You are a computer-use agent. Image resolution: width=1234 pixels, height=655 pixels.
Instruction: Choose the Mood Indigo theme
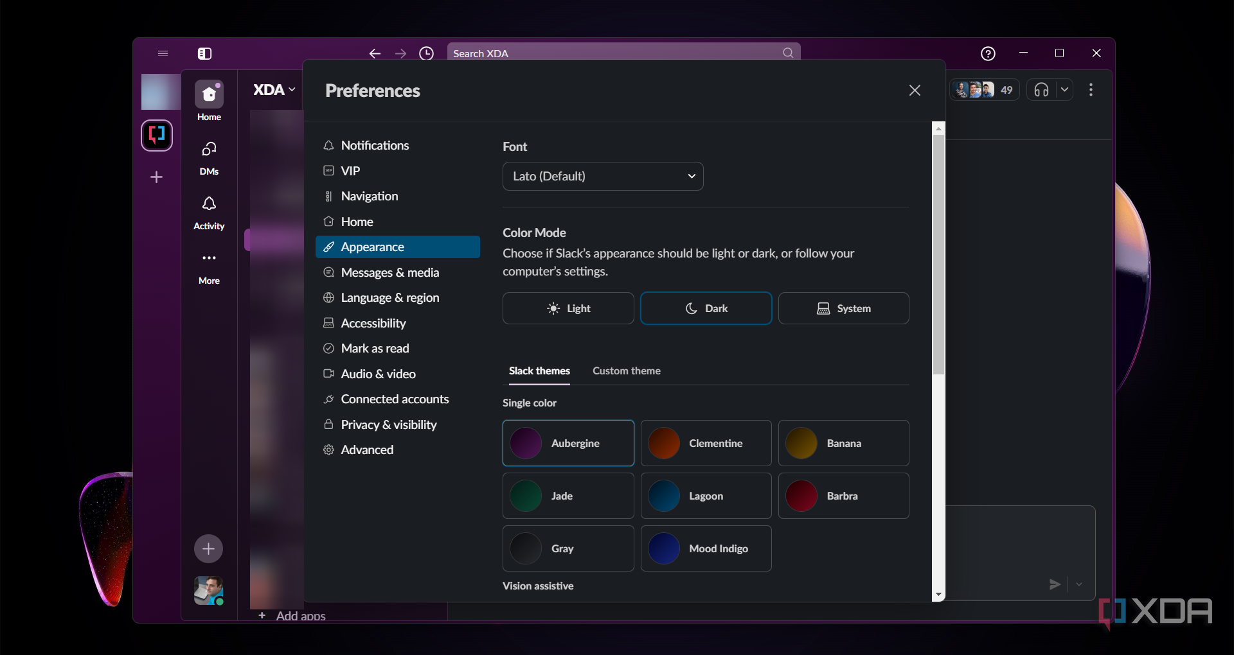tap(706, 548)
